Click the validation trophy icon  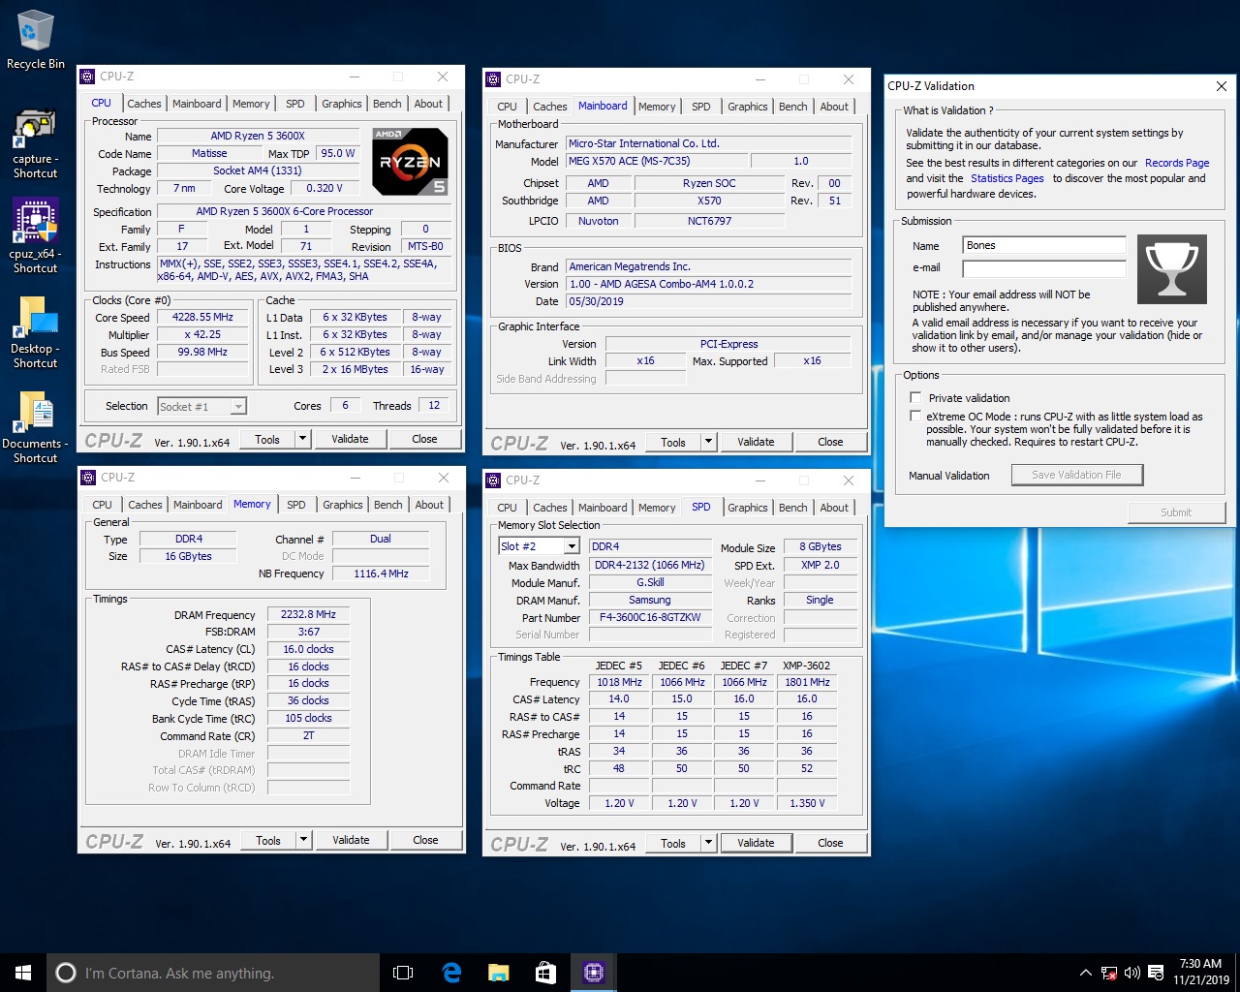point(1171,269)
